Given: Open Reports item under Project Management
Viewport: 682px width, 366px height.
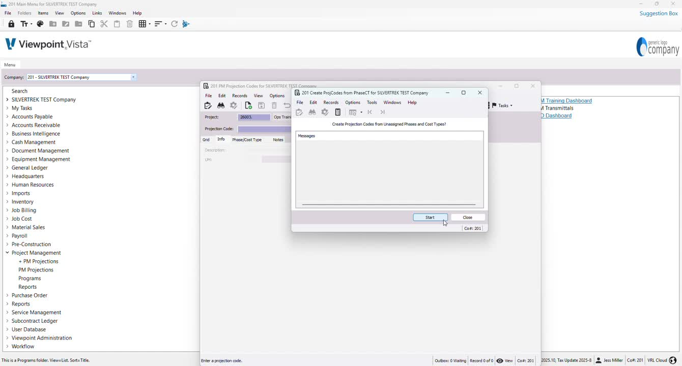Looking at the screenshot, I should tap(27, 287).
